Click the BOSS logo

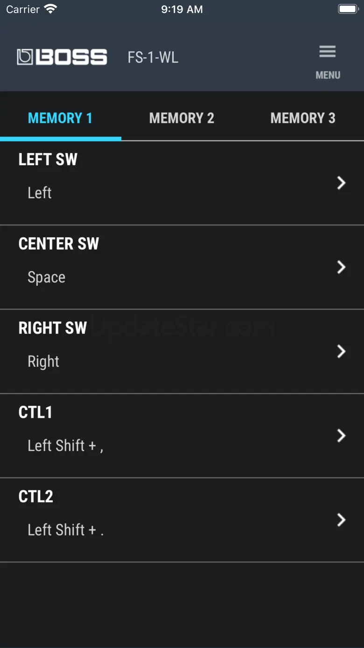click(62, 57)
